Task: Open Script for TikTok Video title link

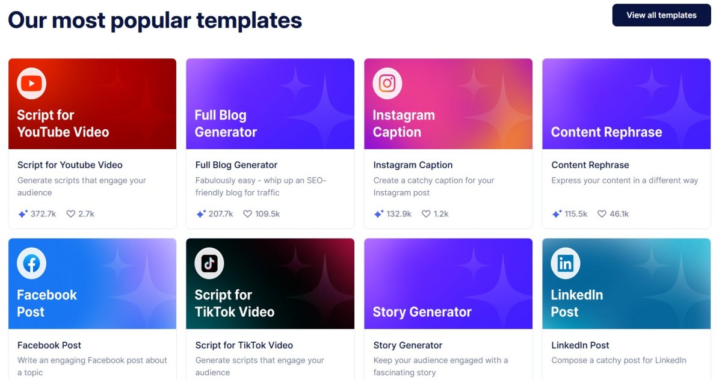Action: [244, 345]
